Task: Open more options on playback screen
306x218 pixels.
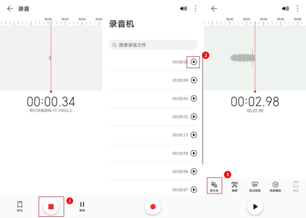Action: tap(298, 8)
